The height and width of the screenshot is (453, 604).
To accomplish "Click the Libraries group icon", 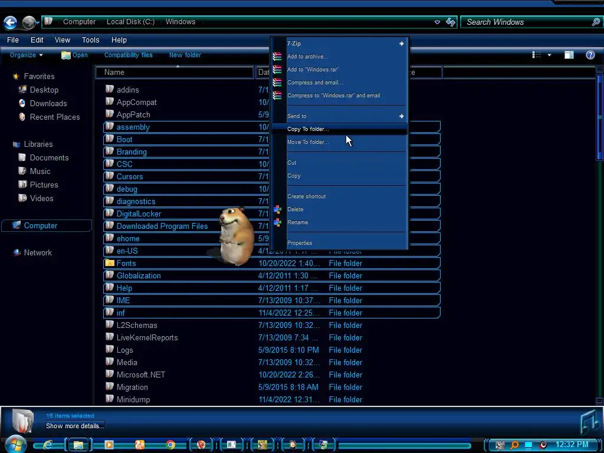I will [17, 145].
